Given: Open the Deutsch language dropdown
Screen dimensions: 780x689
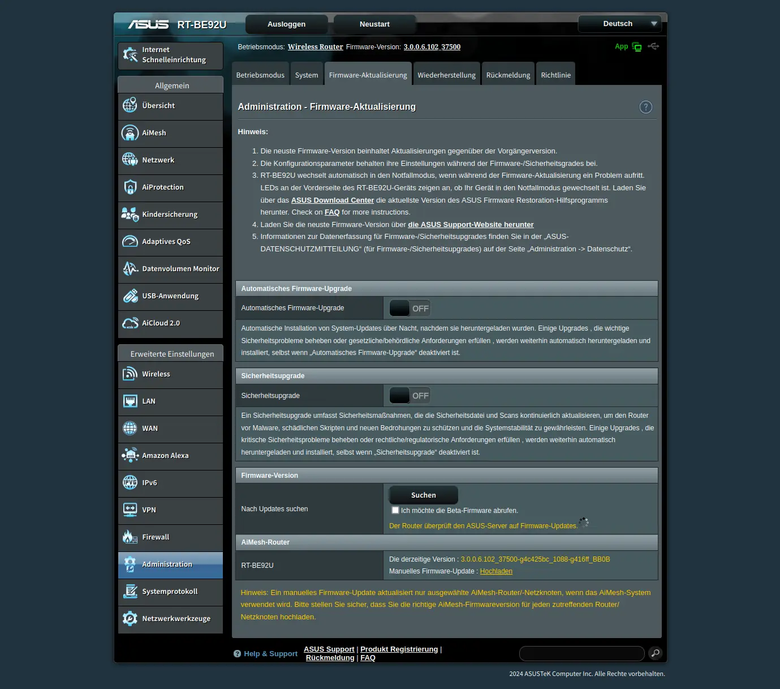Looking at the screenshot, I should click(619, 24).
